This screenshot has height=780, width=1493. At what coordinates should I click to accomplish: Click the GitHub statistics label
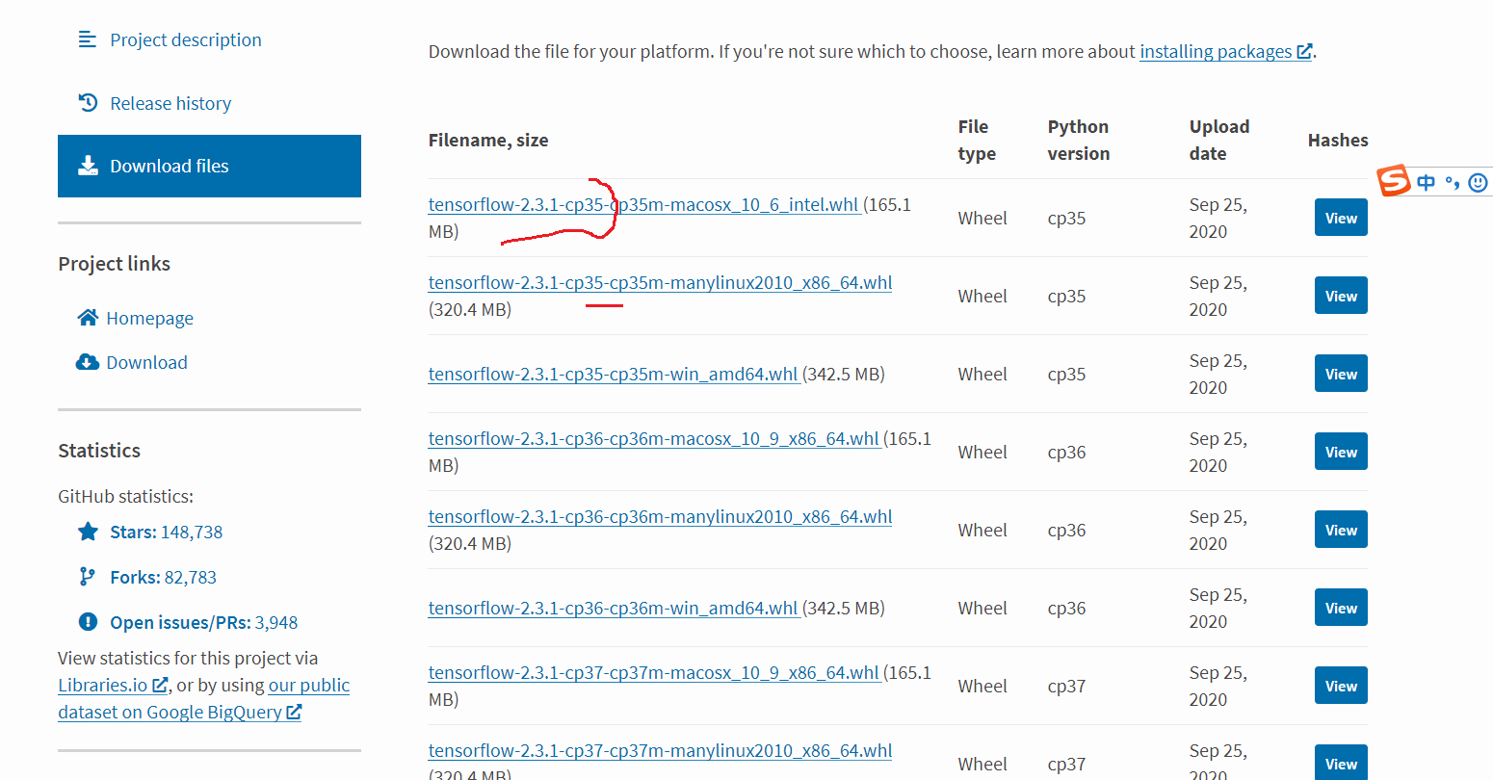click(x=125, y=497)
